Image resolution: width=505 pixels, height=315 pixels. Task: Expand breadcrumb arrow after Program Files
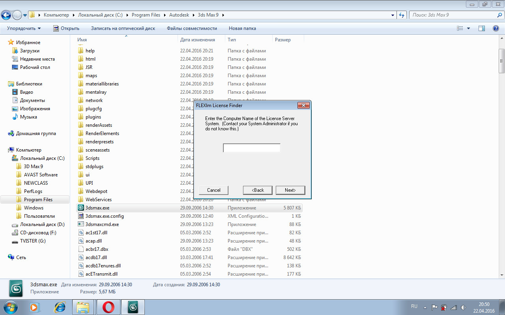pos(165,15)
